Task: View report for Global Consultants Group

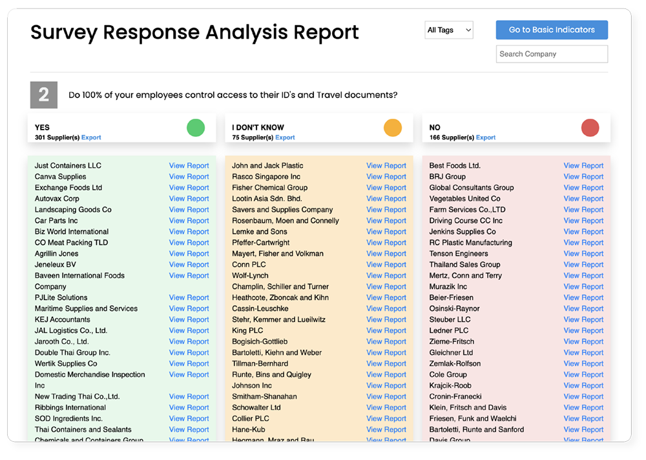Action: click(x=584, y=188)
